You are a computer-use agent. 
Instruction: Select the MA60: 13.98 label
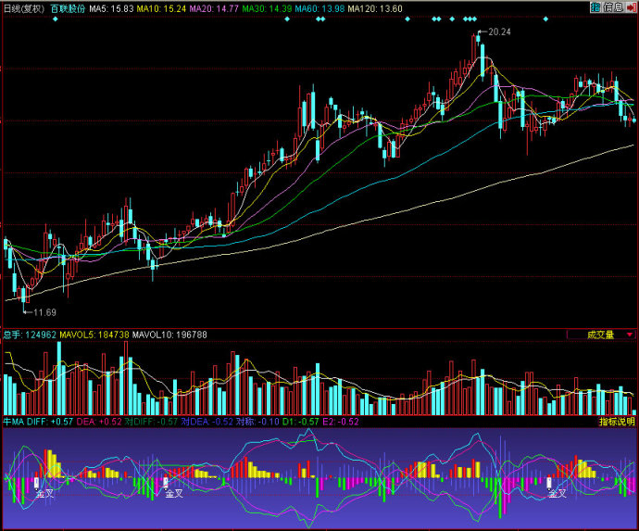[x=319, y=8]
